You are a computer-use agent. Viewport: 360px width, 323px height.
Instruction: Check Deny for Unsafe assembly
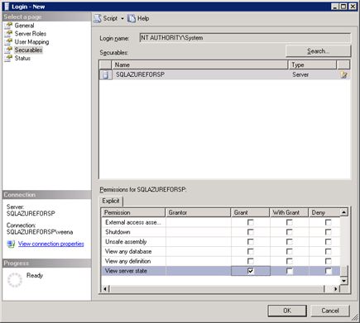coord(329,242)
